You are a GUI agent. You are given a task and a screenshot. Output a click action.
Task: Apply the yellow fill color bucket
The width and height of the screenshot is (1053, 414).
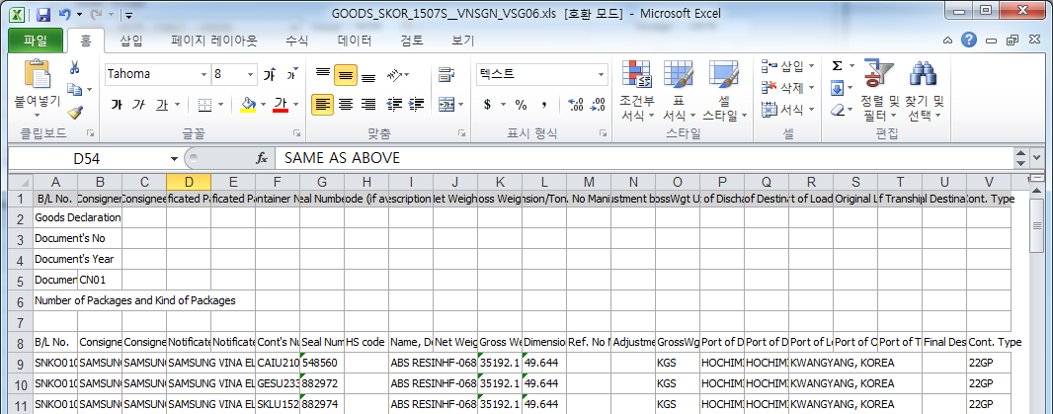248,105
